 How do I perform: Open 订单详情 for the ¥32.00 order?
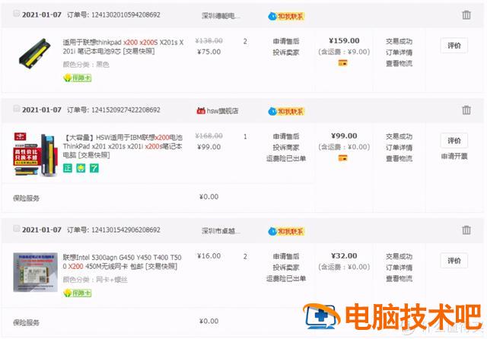399,268
